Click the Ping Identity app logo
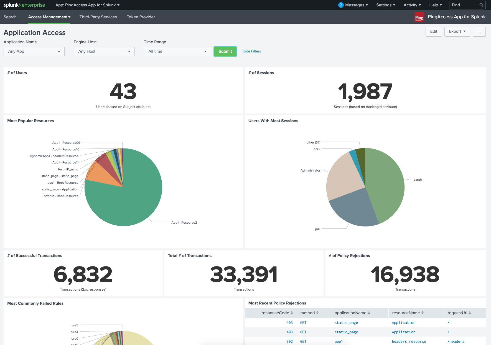The height and width of the screenshot is (345, 491). [x=419, y=17]
